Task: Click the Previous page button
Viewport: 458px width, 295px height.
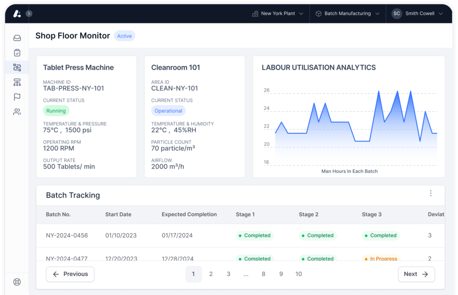Action: pos(70,274)
